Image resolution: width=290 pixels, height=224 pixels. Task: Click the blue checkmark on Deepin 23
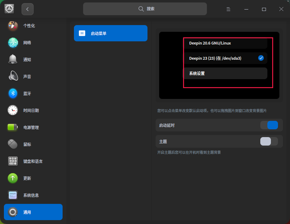261,58
